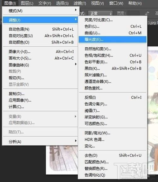158x182 pixels.
Task: Select 自动对比度(U)
Action: (x=40, y=36)
